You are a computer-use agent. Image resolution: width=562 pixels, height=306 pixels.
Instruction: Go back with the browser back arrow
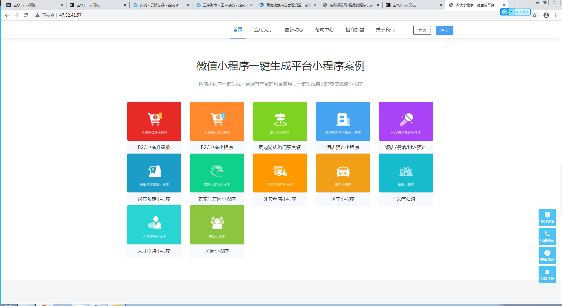(x=7, y=15)
